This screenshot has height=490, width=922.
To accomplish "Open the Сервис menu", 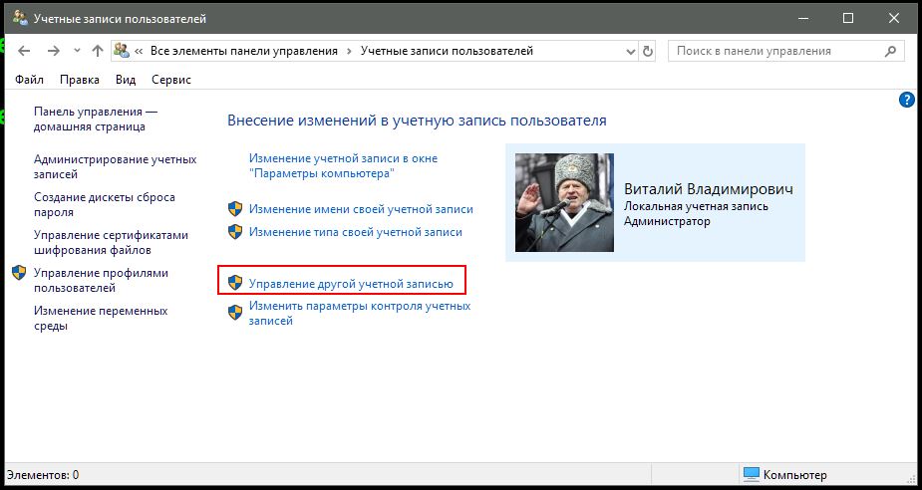I will tap(171, 80).
